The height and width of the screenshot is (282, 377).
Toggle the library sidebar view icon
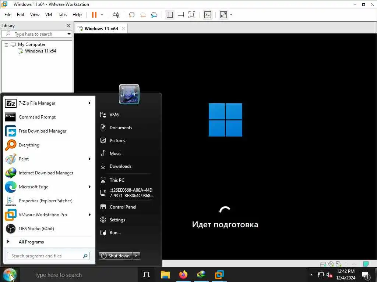(x=169, y=15)
